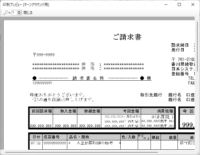Click the 取引先銀行 label
The width and height of the screenshot is (200, 155).
tap(151, 95)
